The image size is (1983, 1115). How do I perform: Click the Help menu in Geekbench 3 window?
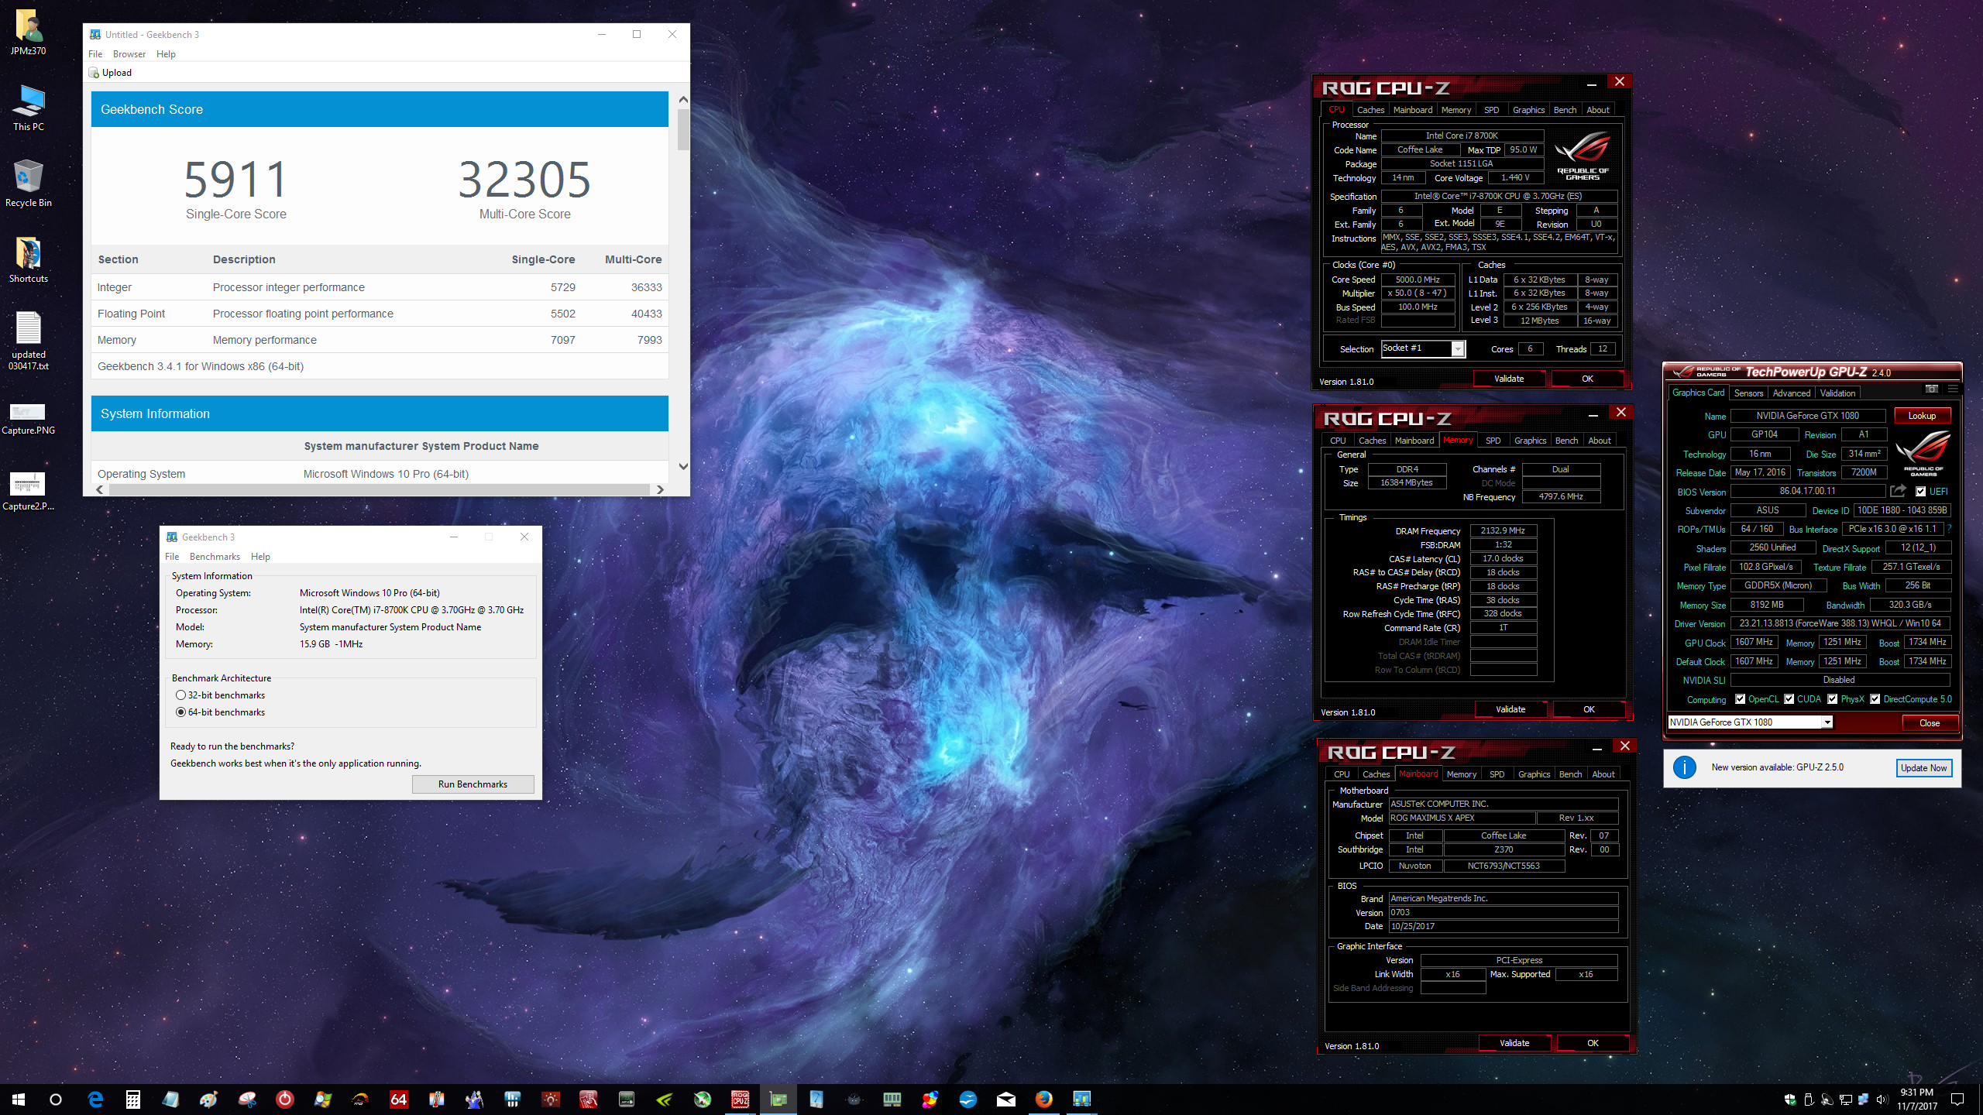[260, 557]
